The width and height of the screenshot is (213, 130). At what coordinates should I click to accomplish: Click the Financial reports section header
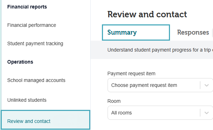point(27,7)
